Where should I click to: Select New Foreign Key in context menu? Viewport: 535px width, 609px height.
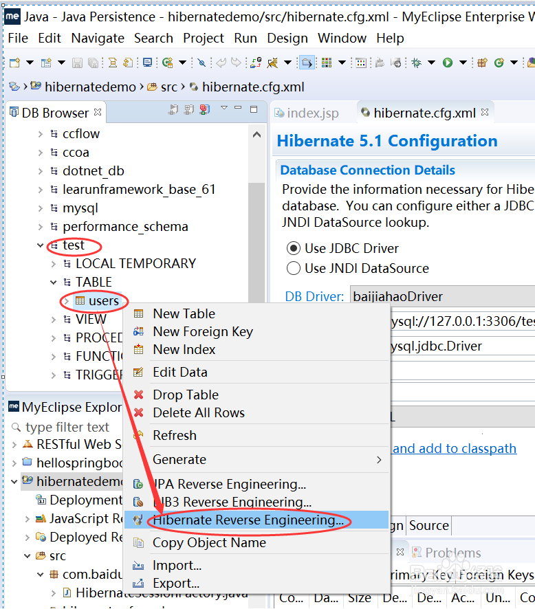click(x=256, y=331)
